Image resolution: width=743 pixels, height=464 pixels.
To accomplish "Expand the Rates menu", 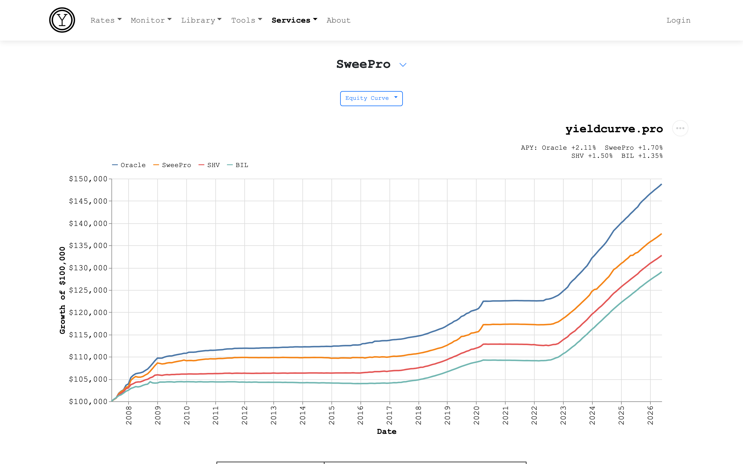I will pyautogui.click(x=106, y=20).
